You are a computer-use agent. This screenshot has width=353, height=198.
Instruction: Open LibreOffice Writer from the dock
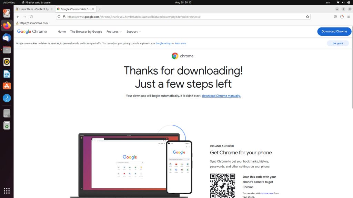(x=7, y=74)
